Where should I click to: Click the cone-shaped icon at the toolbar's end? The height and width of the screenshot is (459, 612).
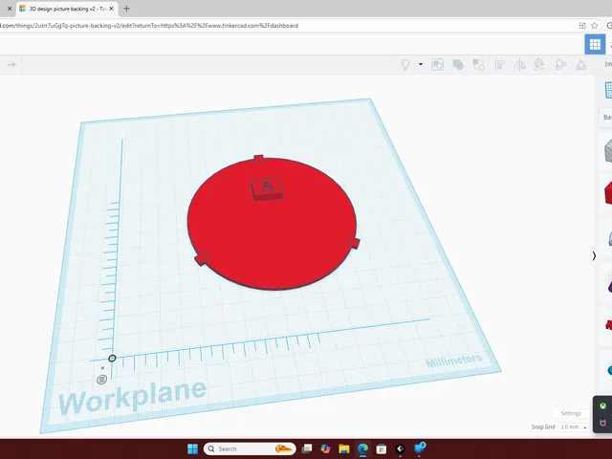click(581, 65)
